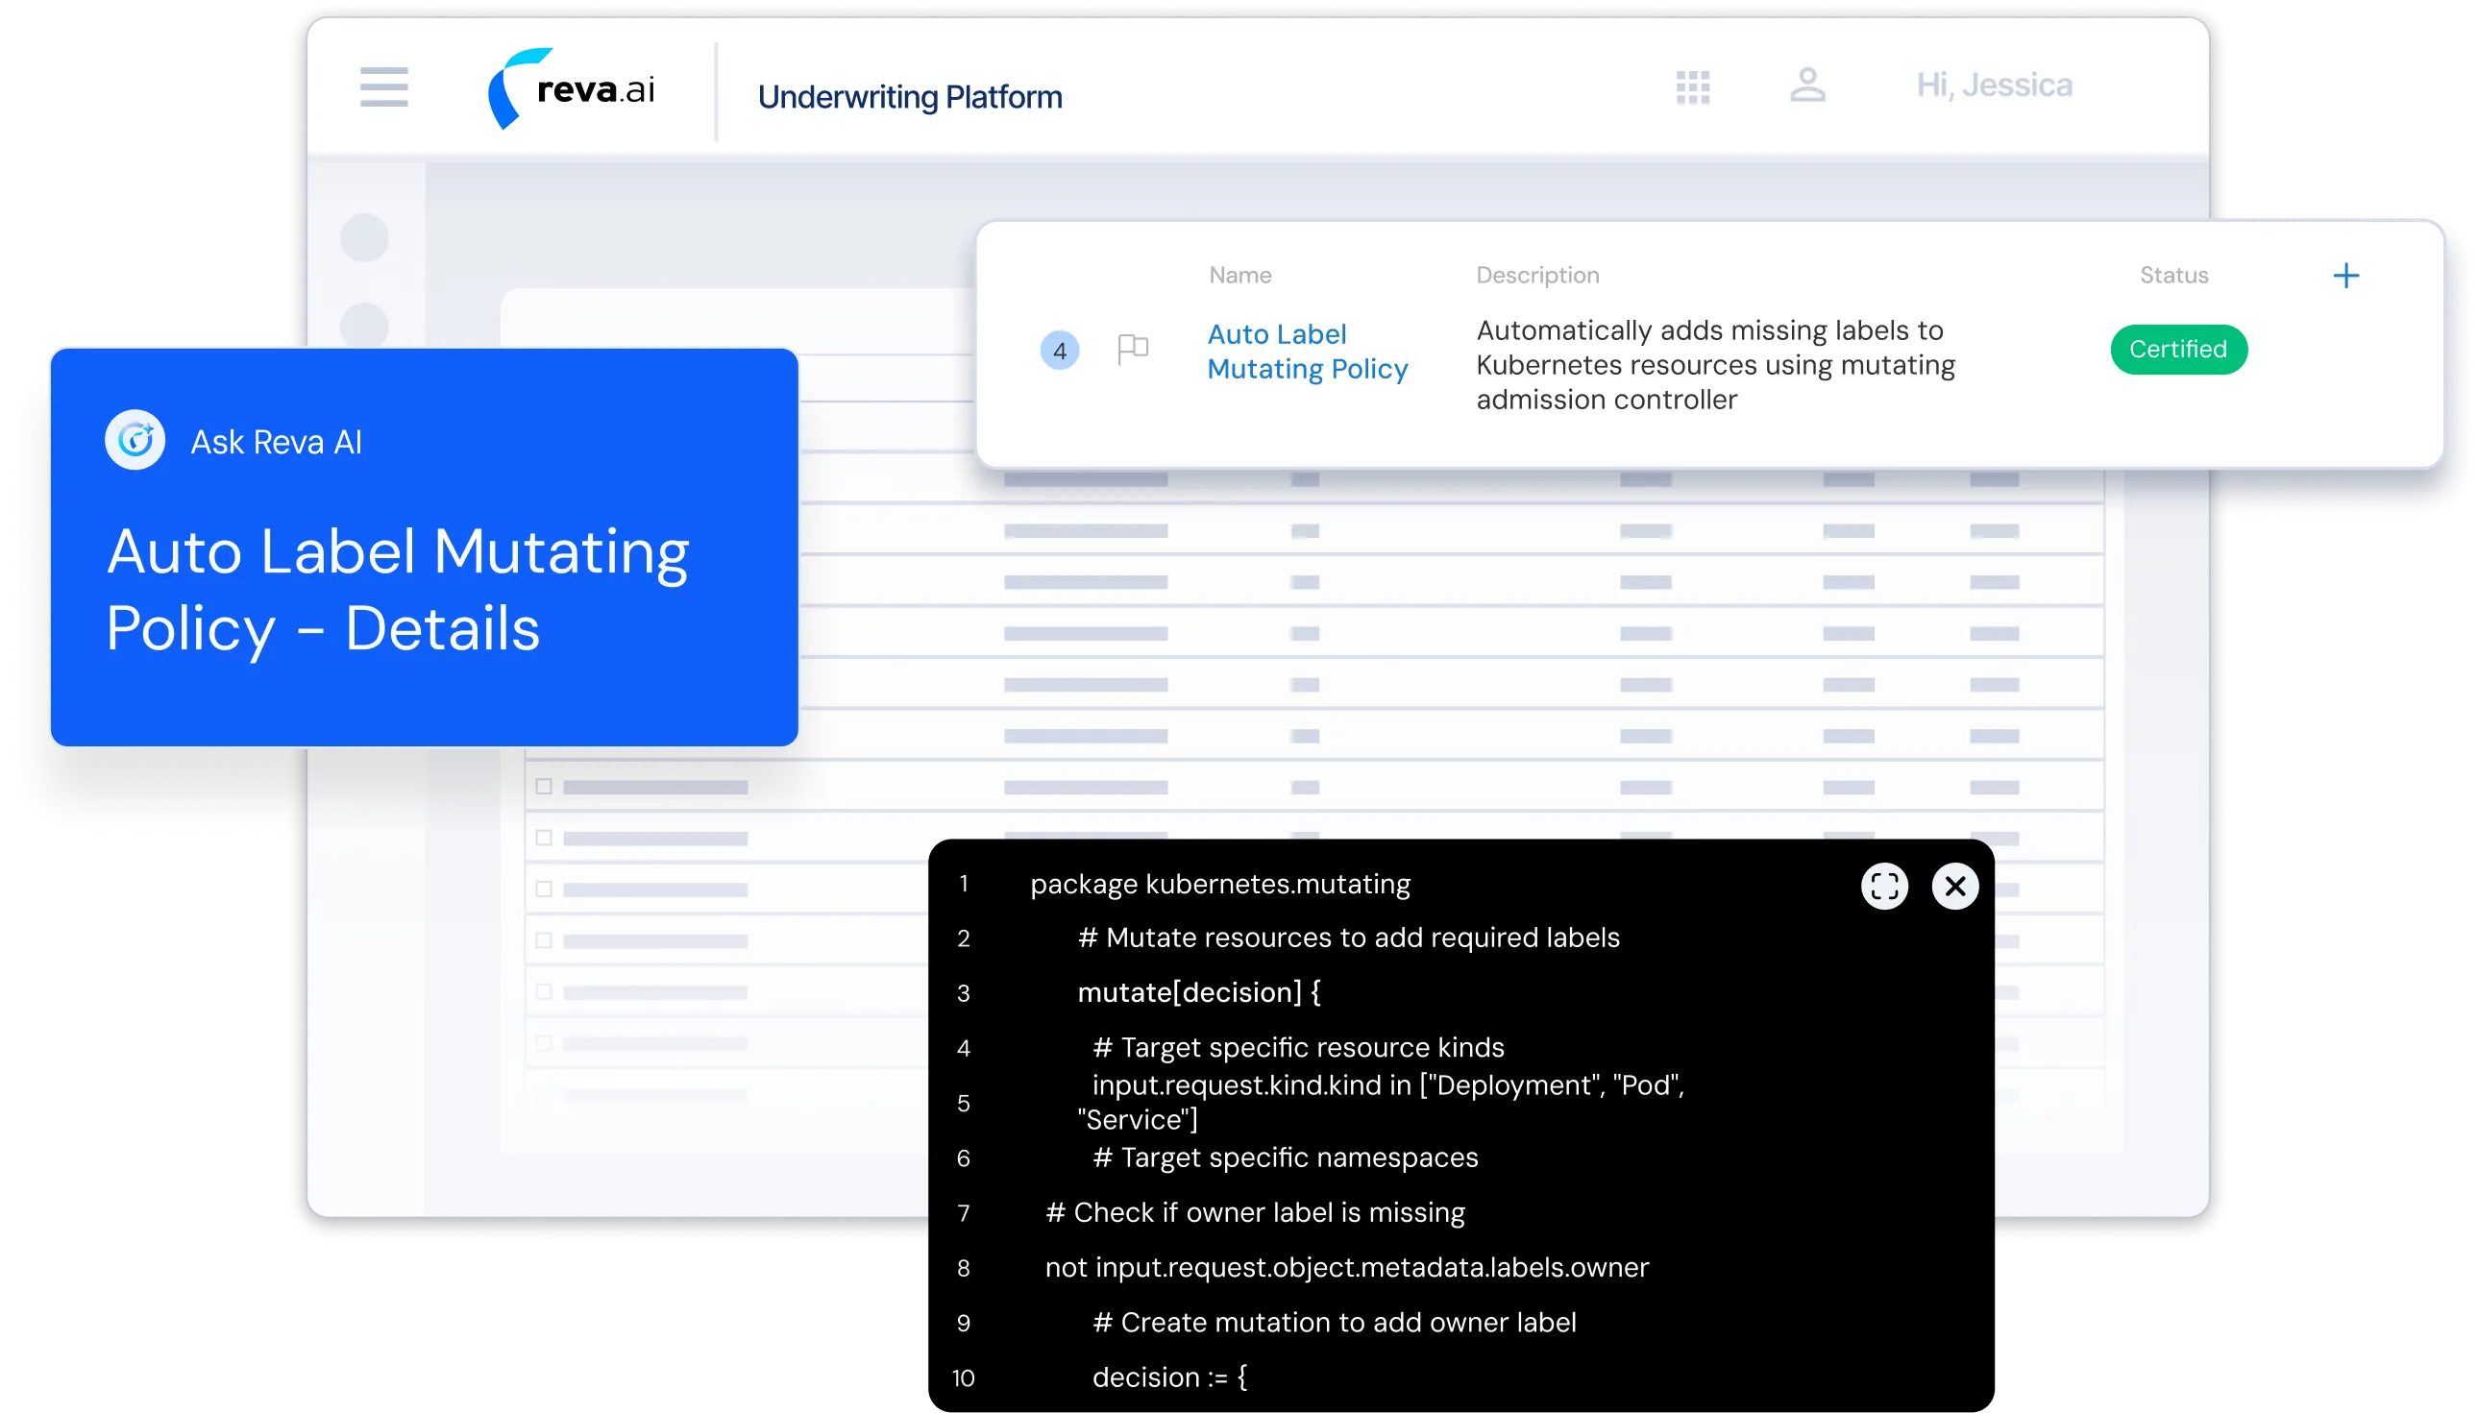Click the blue plus add icon
The height and width of the screenshot is (1413, 2478).
2345,276
